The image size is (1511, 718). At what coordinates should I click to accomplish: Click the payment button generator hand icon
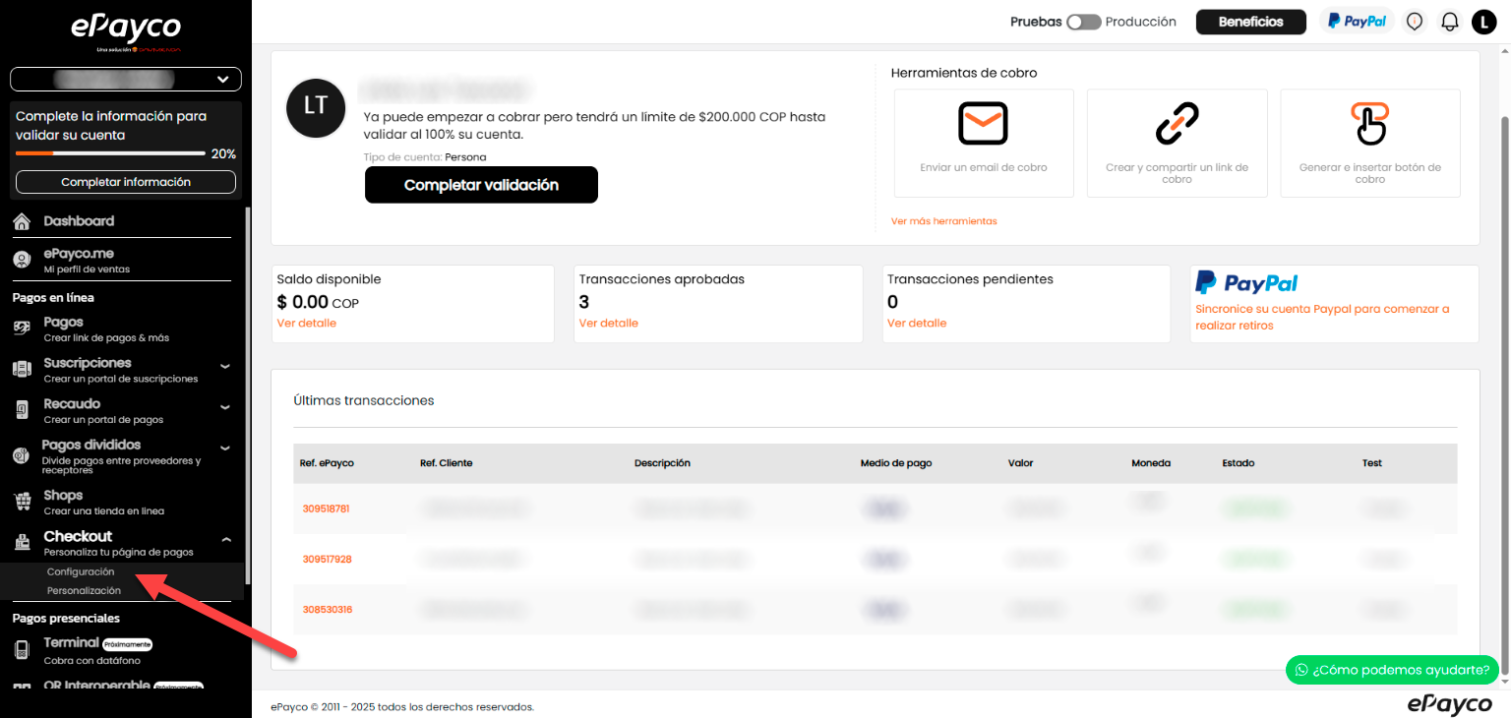pyautogui.click(x=1369, y=124)
